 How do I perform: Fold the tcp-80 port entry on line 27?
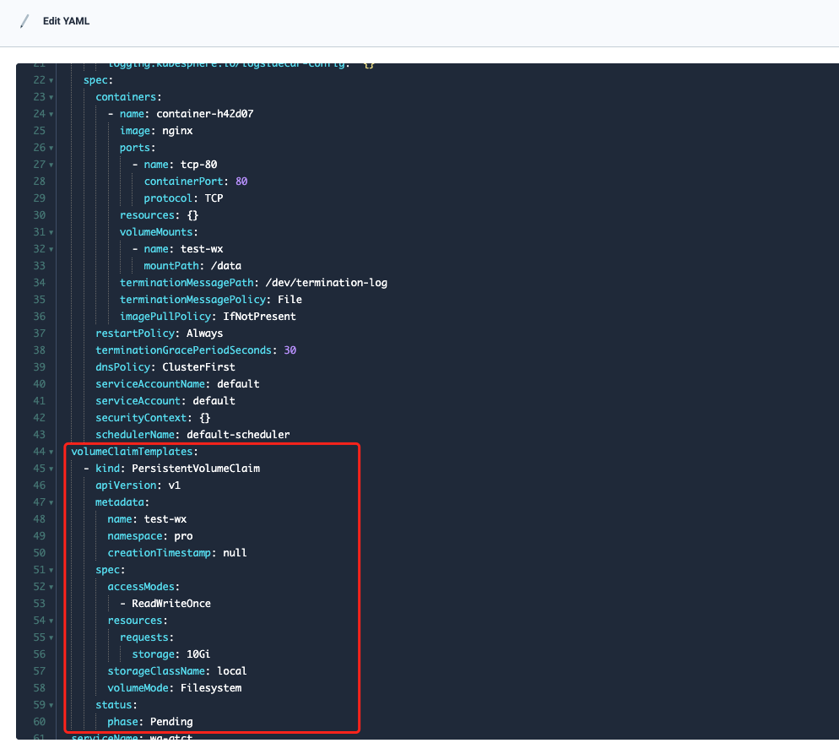(49, 164)
